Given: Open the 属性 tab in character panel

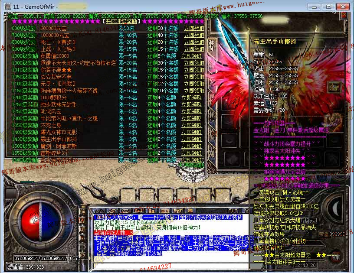Looking at the screenshot, I should (x=211, y=99).
